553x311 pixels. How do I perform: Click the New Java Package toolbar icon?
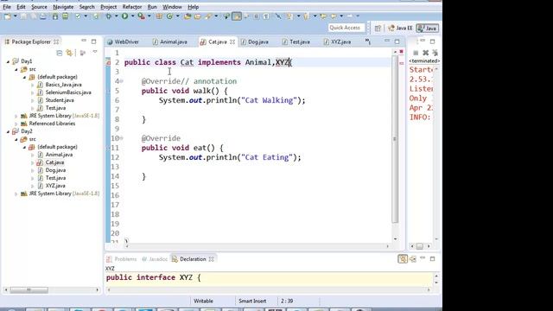click(159, 16)
